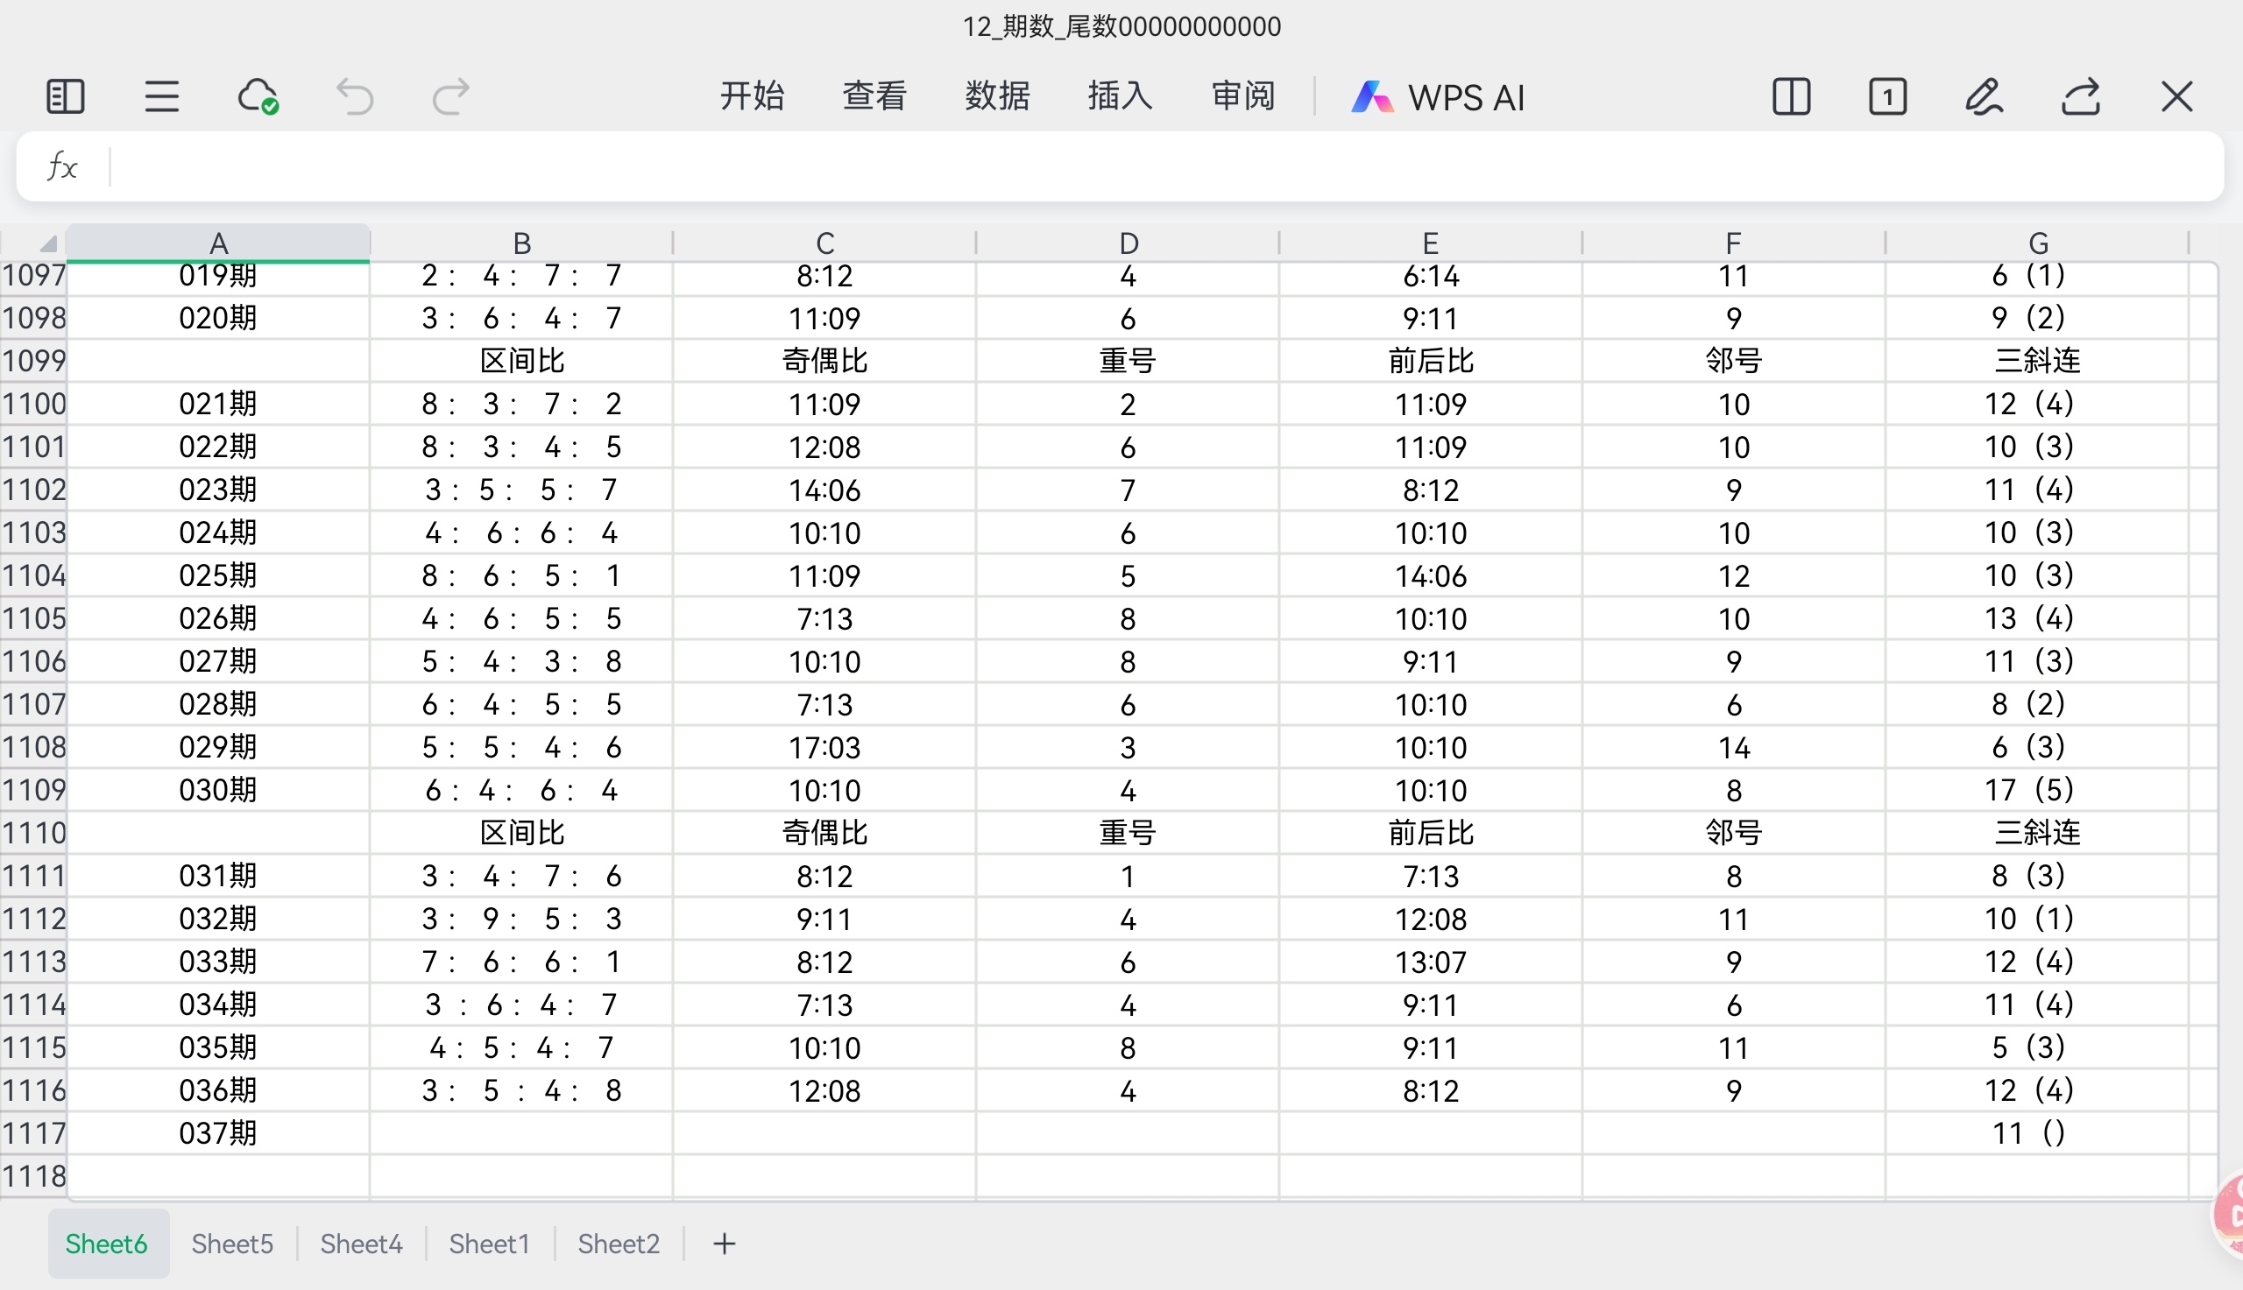
Task: Share the document with share icon
Action: [2080, 96]
